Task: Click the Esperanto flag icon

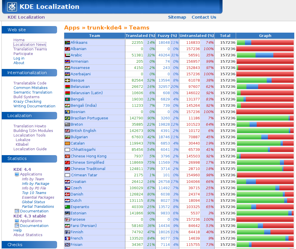Action: pyautogui.click(x=67, y=207)
